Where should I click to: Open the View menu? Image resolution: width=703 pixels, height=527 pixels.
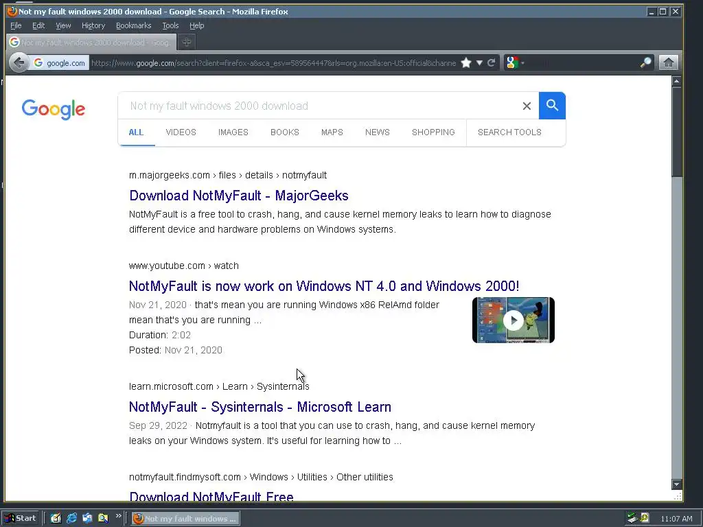click(63, 25)
